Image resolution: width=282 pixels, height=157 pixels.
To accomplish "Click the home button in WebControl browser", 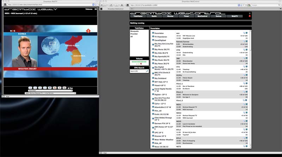I will tap(122, 5).
